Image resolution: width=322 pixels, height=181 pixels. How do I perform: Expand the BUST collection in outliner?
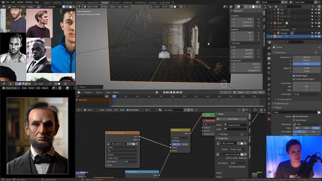[x=272, y=23]
